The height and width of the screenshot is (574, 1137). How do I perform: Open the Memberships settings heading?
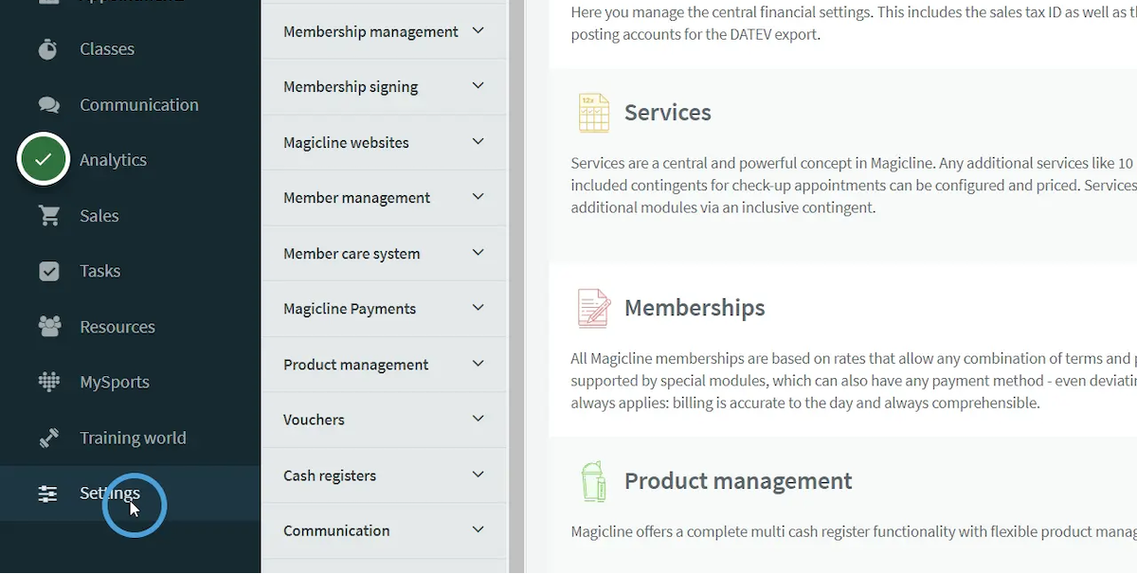tap(694, 308)
